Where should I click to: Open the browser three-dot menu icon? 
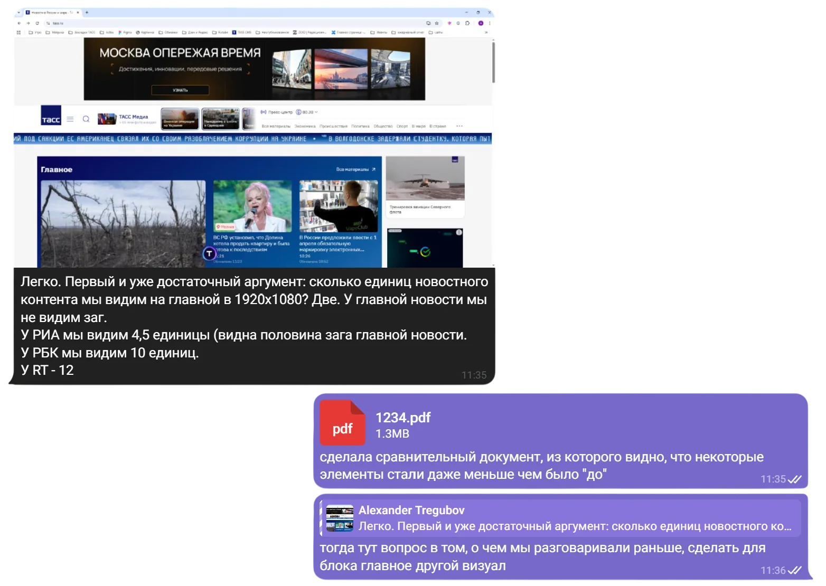(490, 23)
